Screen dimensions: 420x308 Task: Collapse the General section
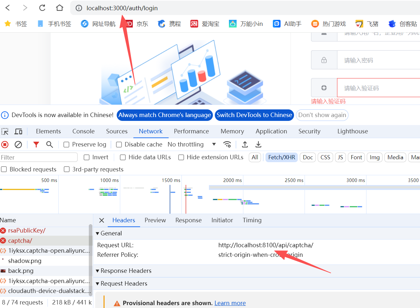(97, 233)
